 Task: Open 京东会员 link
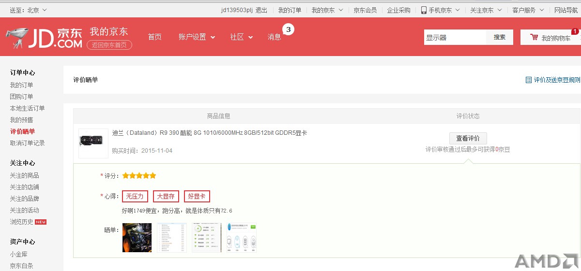click(365, 10)
